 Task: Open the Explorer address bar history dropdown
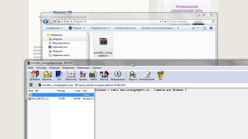click(x=160, y=22)
